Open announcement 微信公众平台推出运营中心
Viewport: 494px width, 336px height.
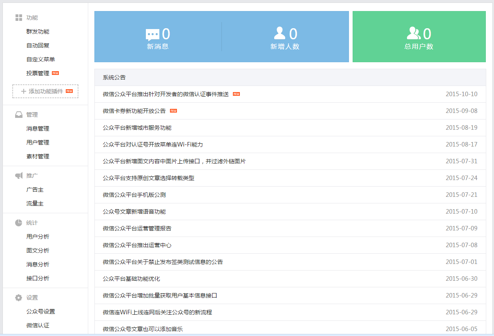pos(137,245)
